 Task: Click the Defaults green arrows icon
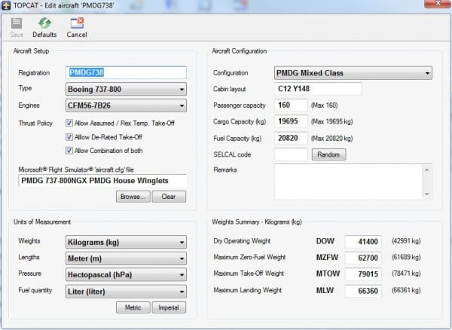coord(44,23)
